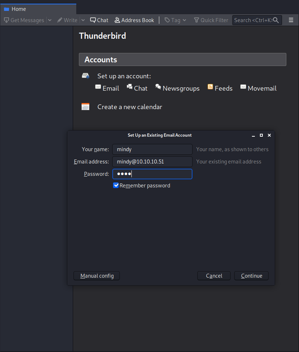
Task: Click the account setup icon beside Set up an account
Action: tap(85, 76)
